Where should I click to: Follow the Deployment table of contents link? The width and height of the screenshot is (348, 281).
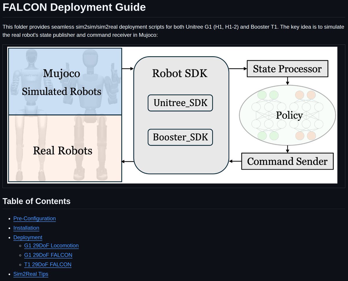[28, 238]
